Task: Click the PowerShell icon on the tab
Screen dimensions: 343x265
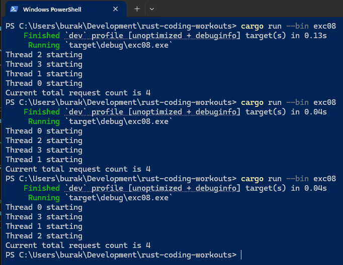Action: [x=14, y=9]
